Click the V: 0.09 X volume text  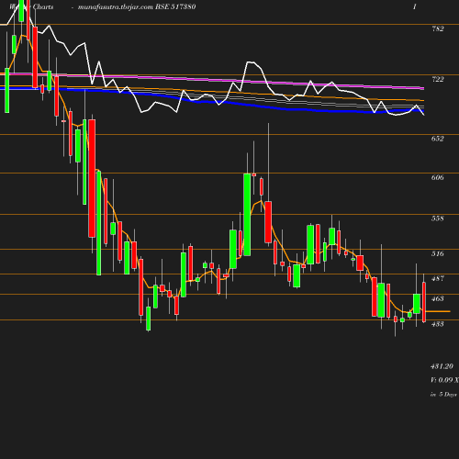pyautogui.click(x=444, y=380)
